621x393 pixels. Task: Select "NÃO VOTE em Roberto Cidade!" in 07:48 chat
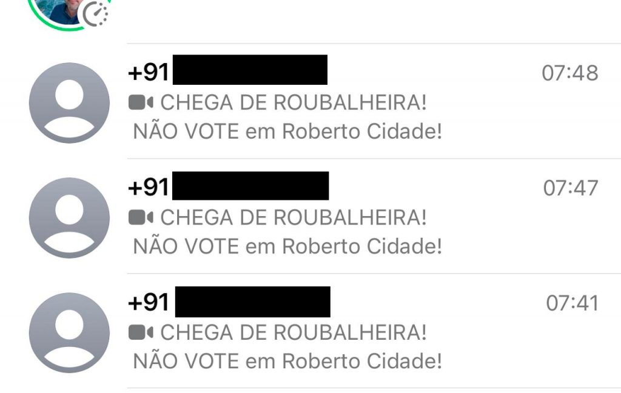point(287,131)
